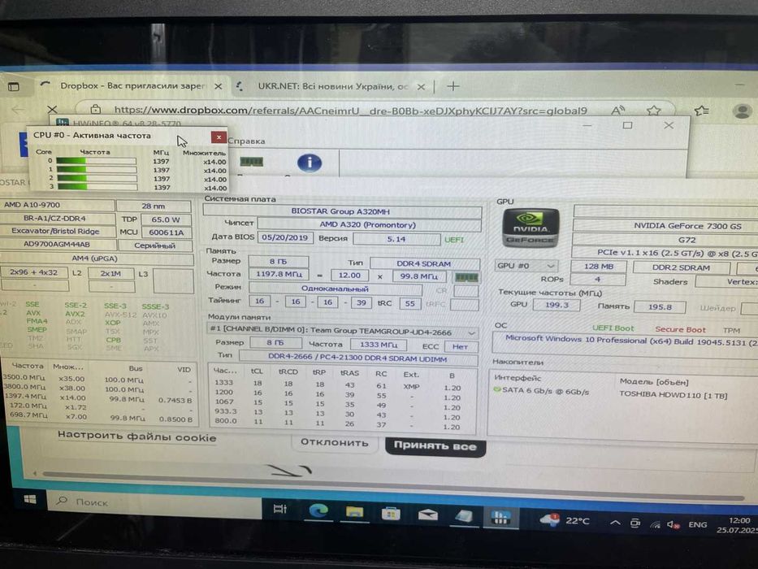
Task: Click the DDR4-2666 / PC4-21300 module type field
Action: pyautogui.click(x=357, y=358)
